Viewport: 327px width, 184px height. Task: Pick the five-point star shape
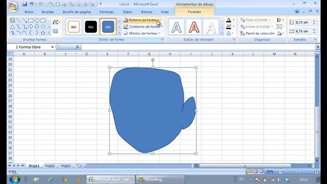tap(43, 33)
